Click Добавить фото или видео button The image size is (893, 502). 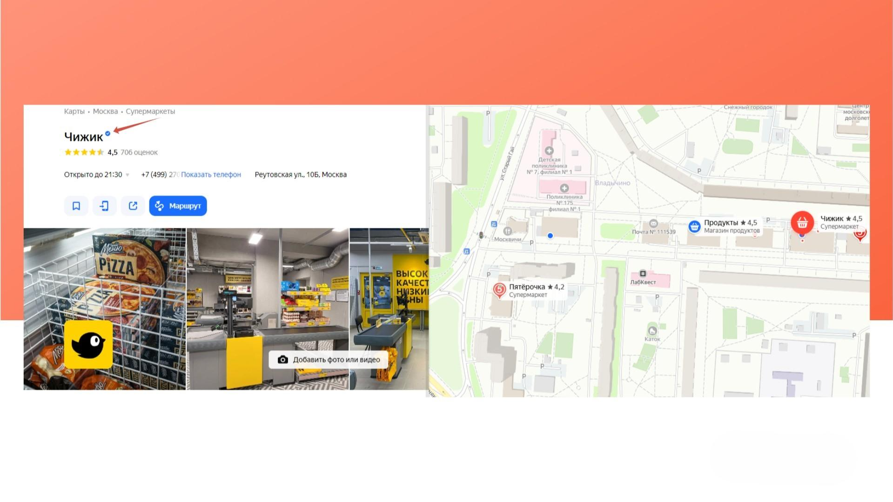[329, 360]
